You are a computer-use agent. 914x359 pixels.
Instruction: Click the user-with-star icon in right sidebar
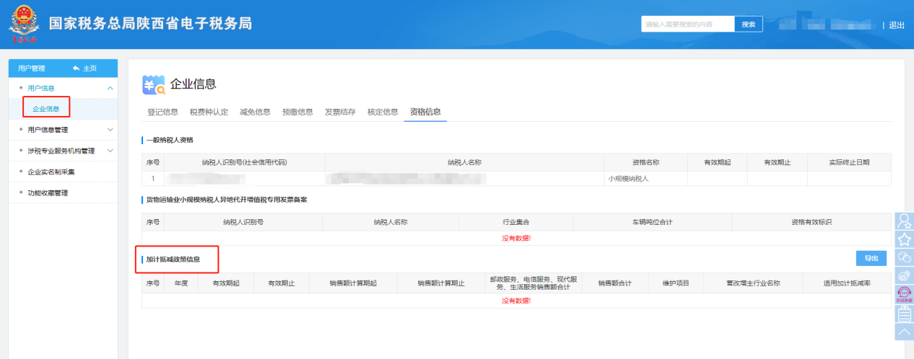[904, 221]
